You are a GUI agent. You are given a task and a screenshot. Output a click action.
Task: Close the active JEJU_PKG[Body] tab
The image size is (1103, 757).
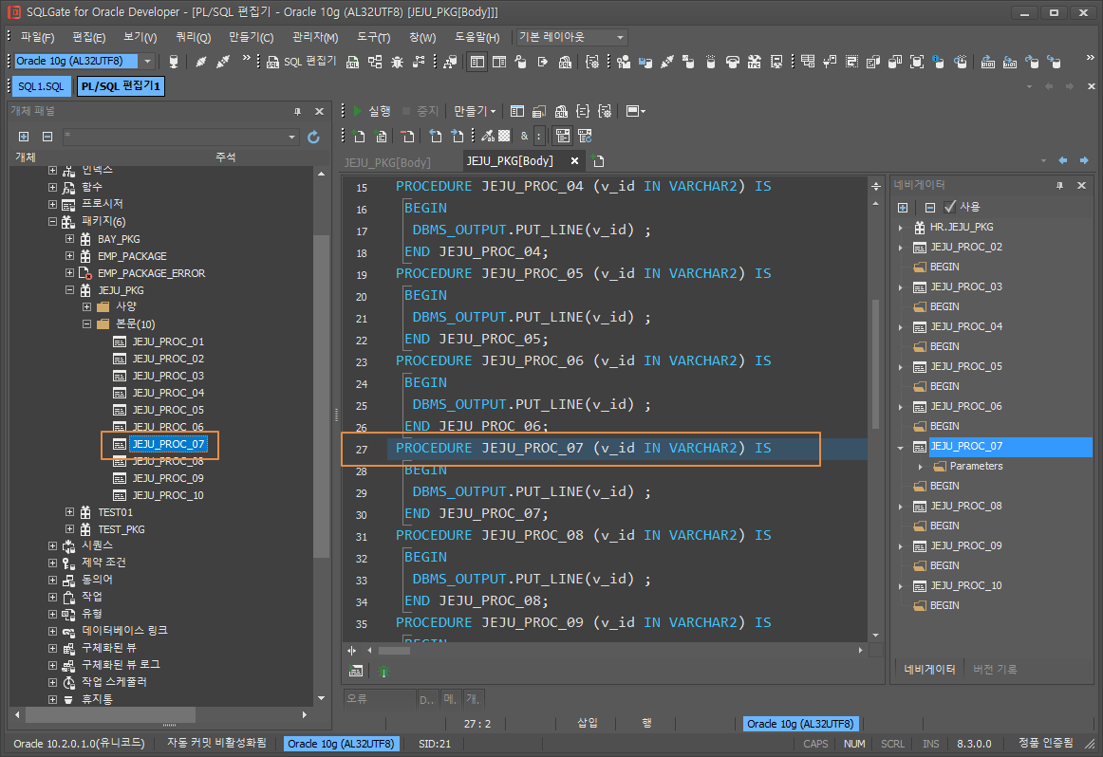click(x=574, y=161)
